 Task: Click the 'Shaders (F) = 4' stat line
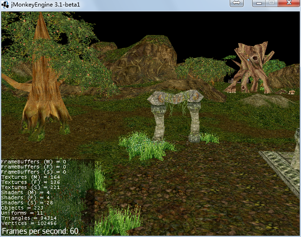tap(26, 198)
